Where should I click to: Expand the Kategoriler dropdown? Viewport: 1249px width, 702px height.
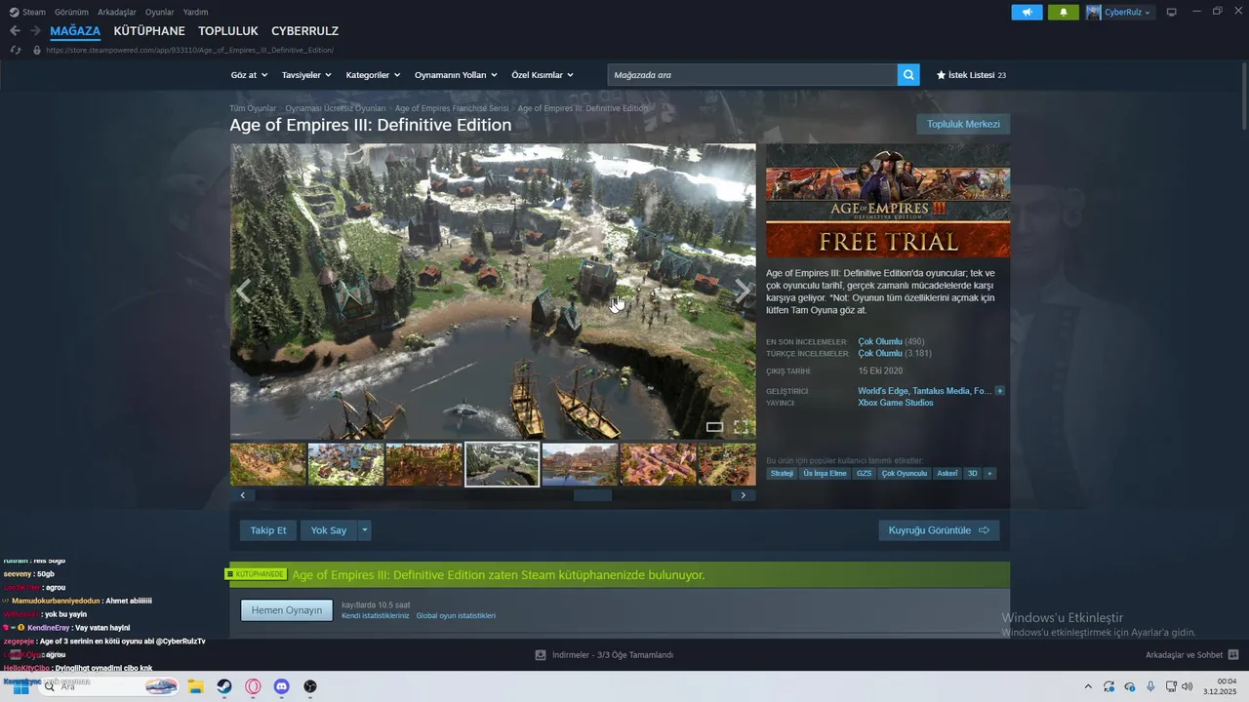coord(374,75)
